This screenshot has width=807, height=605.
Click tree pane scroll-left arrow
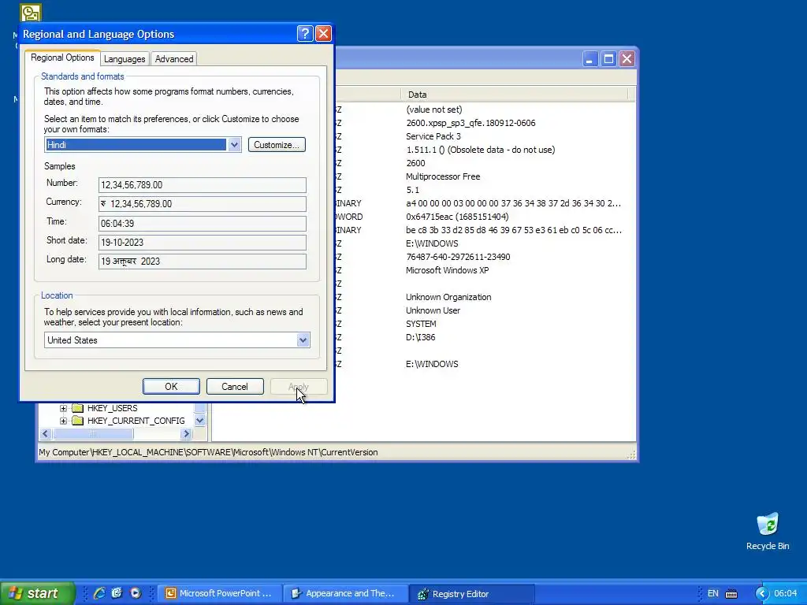click(x=45, y=434)
